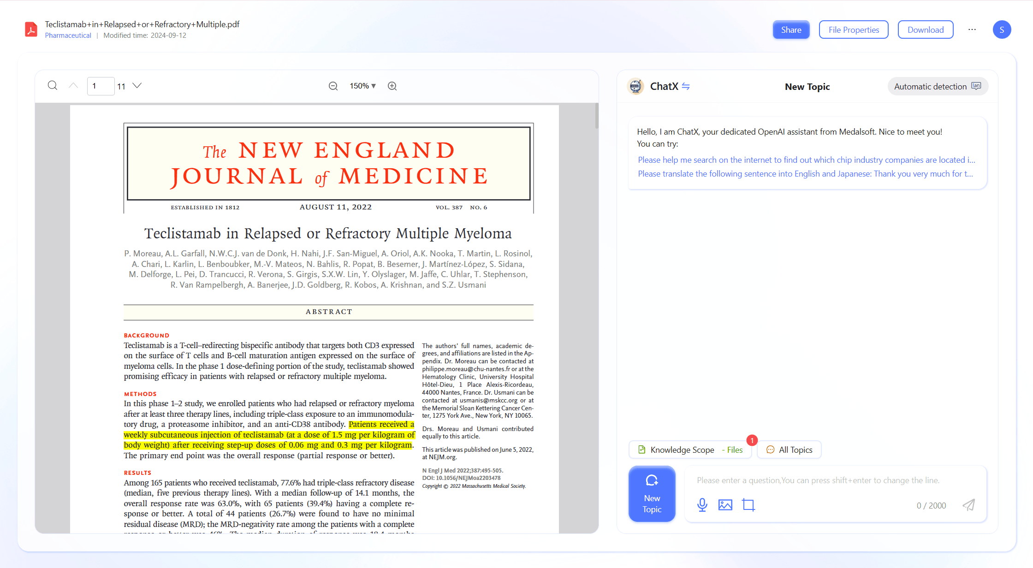The width and height of the screenshot is (1033, 568).
Task: Go to next page with down chevron
Action: (x=137, y=86)
